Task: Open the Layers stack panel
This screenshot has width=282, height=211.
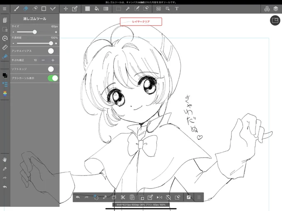Action: click(276, 9)
